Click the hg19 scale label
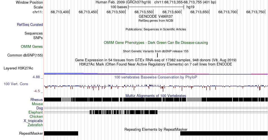This screenshot has height=140, width=268. [x=190, y=7]
